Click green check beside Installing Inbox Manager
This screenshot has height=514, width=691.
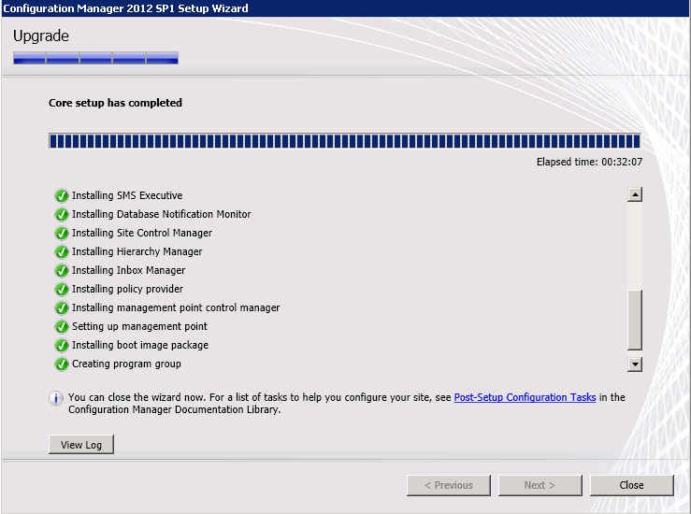62,271
